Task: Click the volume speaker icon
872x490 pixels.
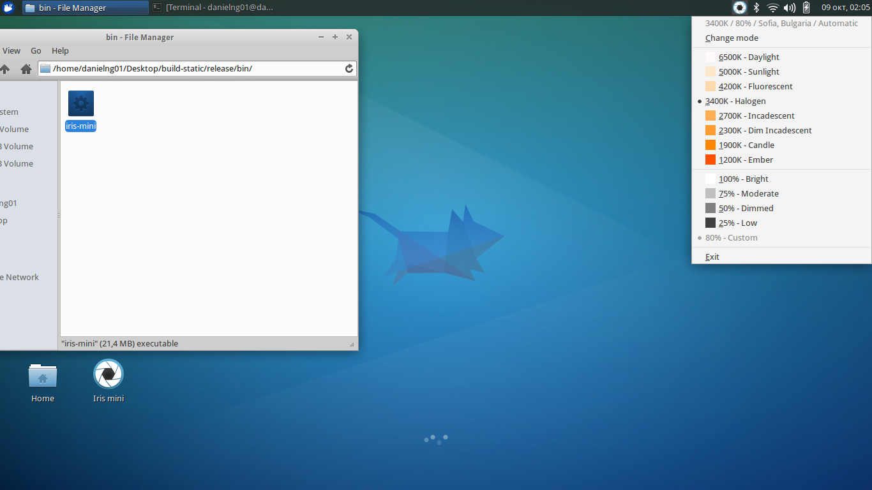Action: pos(790,8)
